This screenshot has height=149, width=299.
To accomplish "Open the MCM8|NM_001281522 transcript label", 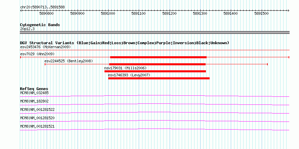I will point(37,110).
